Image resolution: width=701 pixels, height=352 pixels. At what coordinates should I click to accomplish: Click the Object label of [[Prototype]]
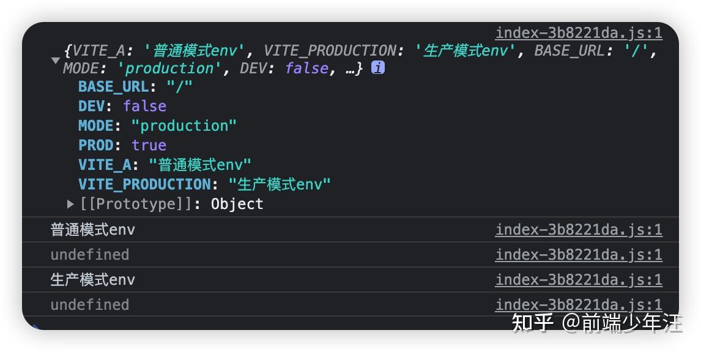point(237,204)
